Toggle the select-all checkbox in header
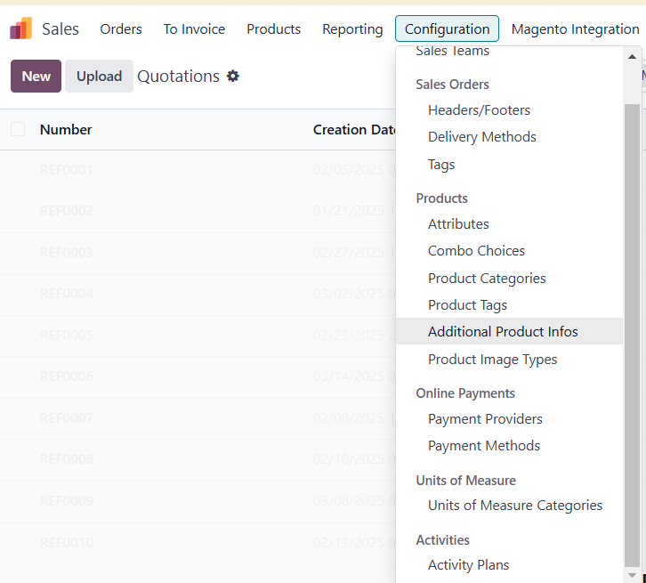Image resolution: width=646 pixels, height=583 pixels. 18,130
